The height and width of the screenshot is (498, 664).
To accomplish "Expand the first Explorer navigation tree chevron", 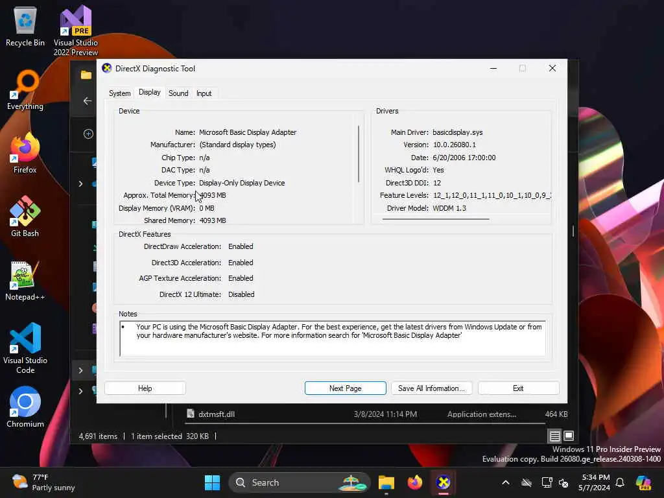I will coord(80,184).
